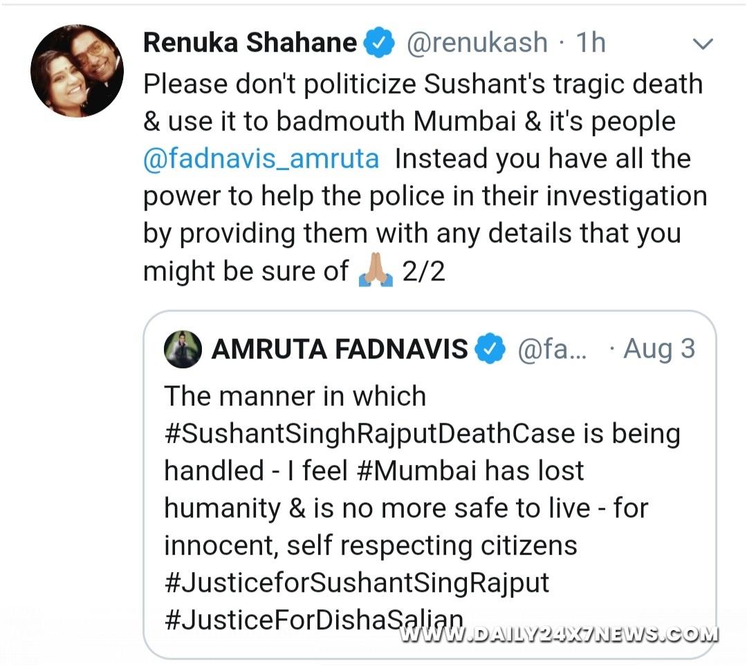Click the www.daily24x7news.com watermark
Viewport: 747px width, 666px height.
[x=559, y=634]
